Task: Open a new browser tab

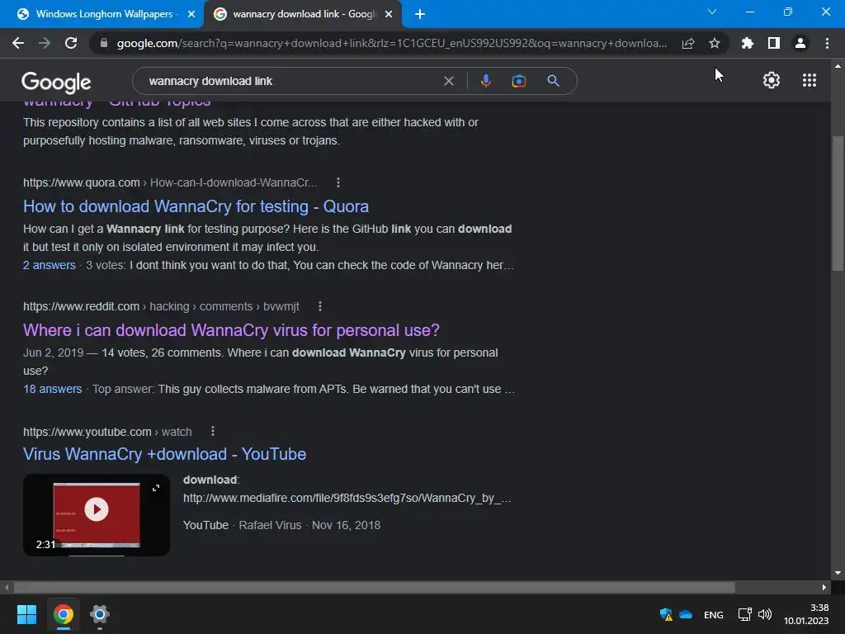Action: coord(420,14)
